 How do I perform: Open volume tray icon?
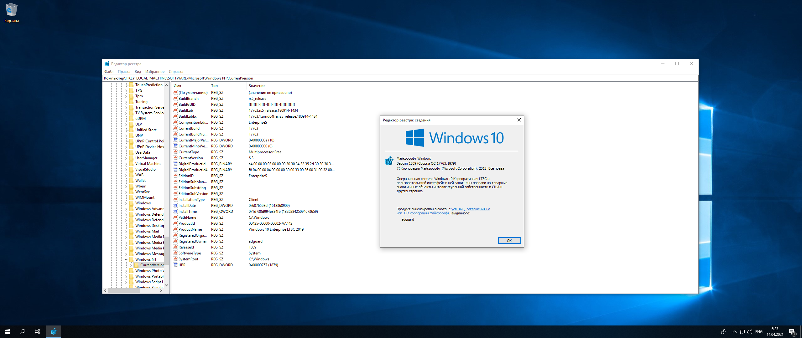[750, 332]
